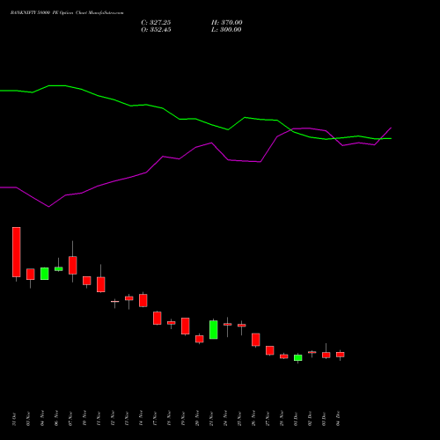Select the 19 Nov date label
440x440 pixels.
coord(183,419)
